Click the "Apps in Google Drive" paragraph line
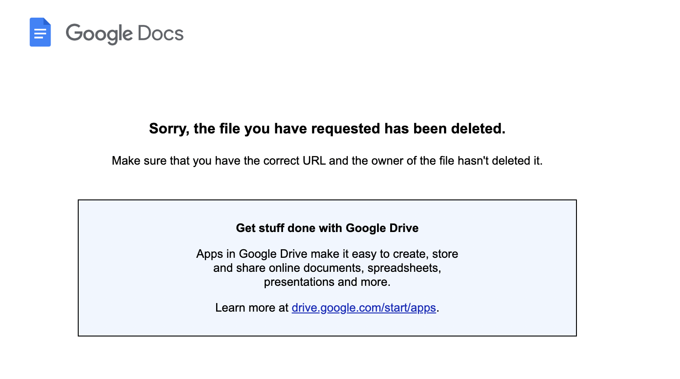Image resolution: width=680 pixels, height=379 pixels. [327, 254]
